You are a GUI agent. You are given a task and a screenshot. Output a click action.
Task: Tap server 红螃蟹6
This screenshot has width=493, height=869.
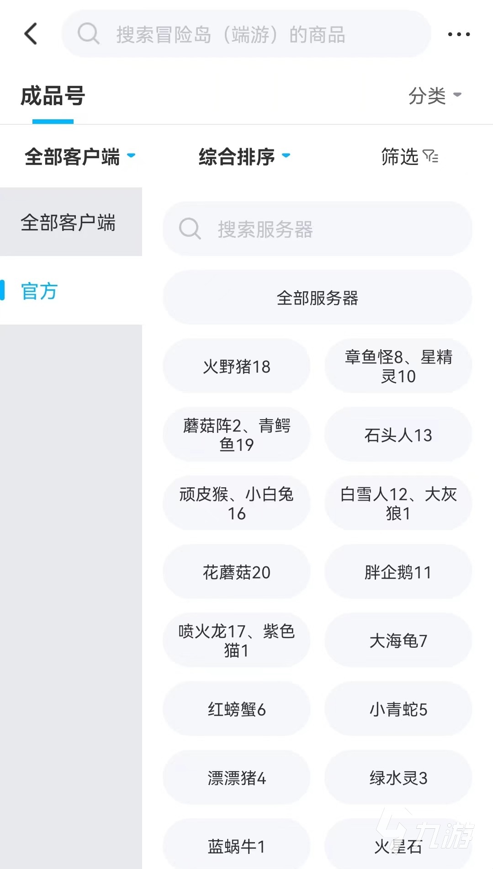[236, 709]
